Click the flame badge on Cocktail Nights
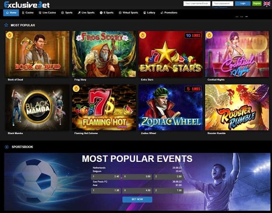 coord(209,35)
